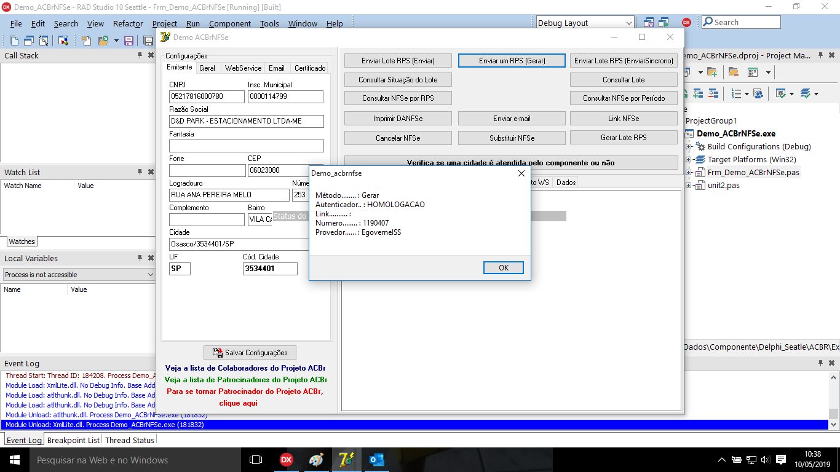840x472 pixels.
Task: Click Enviar Lote RPS (Enviar) button
Action: pos(398,61)
